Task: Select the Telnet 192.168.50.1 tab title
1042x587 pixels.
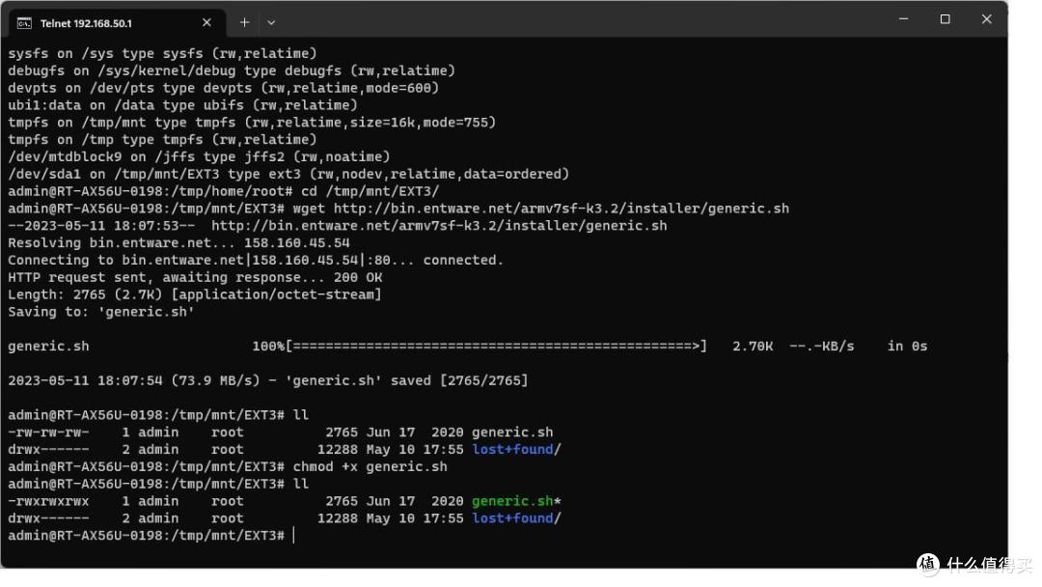Action: [x=86, y=23]
